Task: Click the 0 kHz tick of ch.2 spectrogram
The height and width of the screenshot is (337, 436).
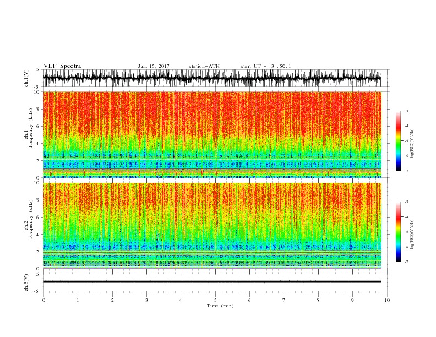Action: coord(39,269)
